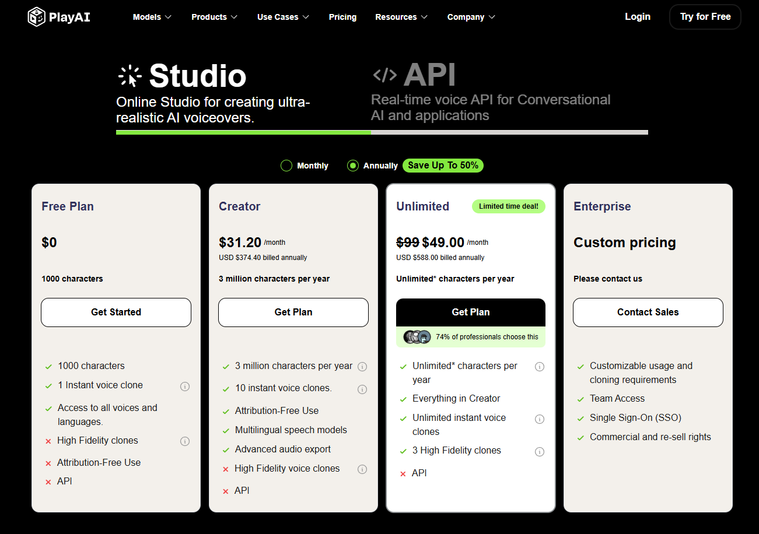The height and width of the screenshot is (534, 759).
Task: Click Get Plan on Creator card
Action: [x=293, y=312]
